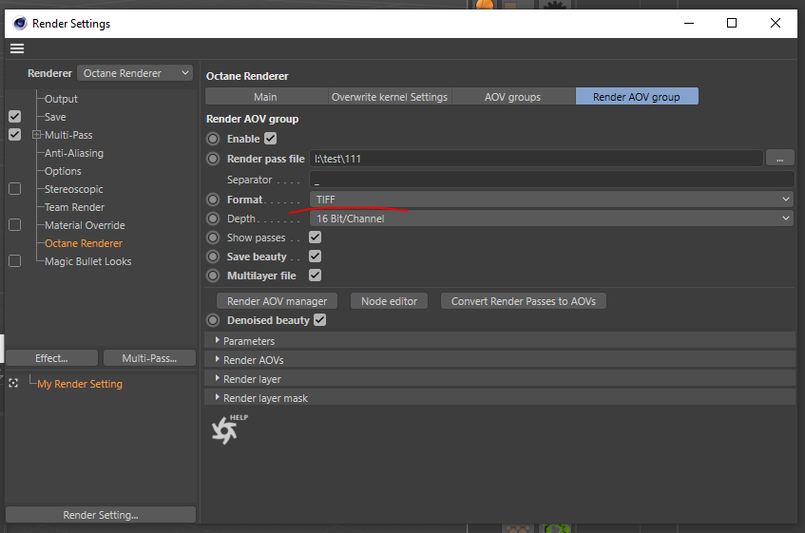The width and height of the screenshot is (805, 533).
Task: Uncheck the Save checkbox in sidebar
Action: tap(15, 117)
